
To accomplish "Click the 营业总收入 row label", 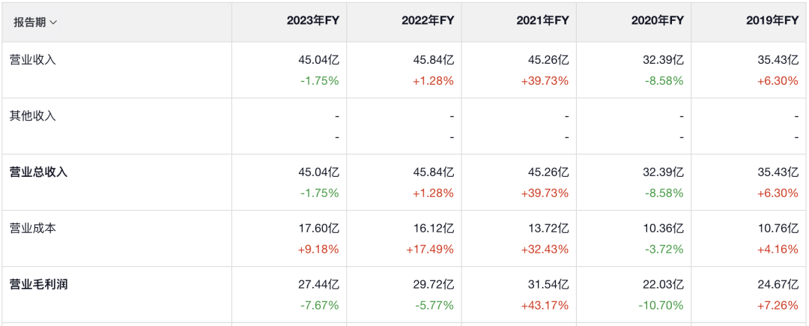I will point(38,172).
